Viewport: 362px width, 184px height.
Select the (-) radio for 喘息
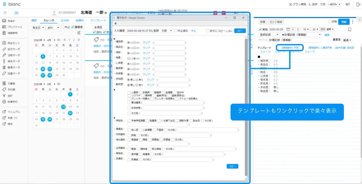(128, 58)
